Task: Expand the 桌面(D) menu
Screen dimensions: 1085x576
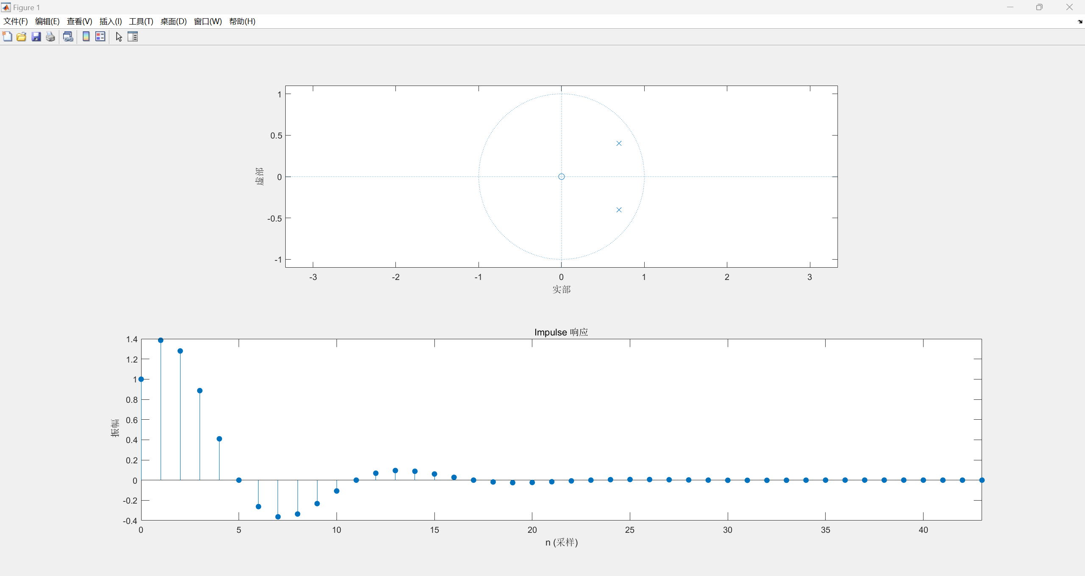Action: click(173, 22)
